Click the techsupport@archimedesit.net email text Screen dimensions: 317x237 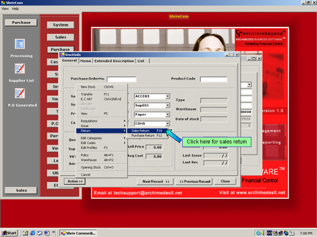click(x=148, y=193)
